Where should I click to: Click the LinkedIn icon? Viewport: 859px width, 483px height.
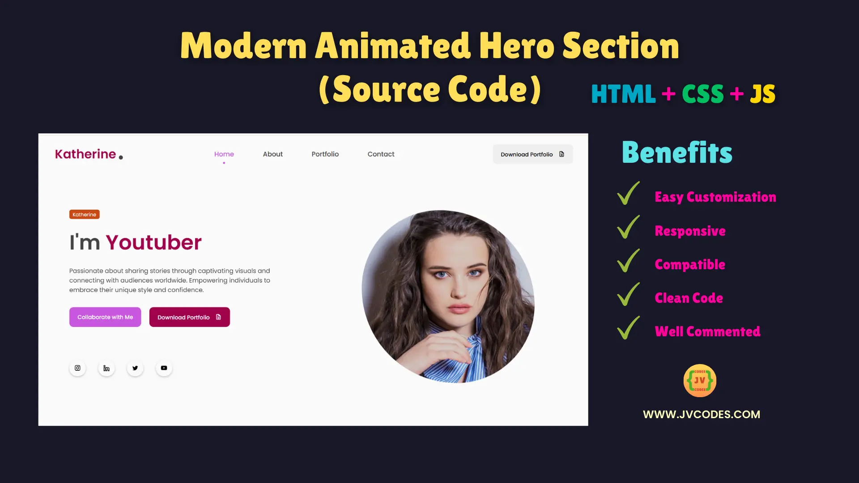(106, 368)
